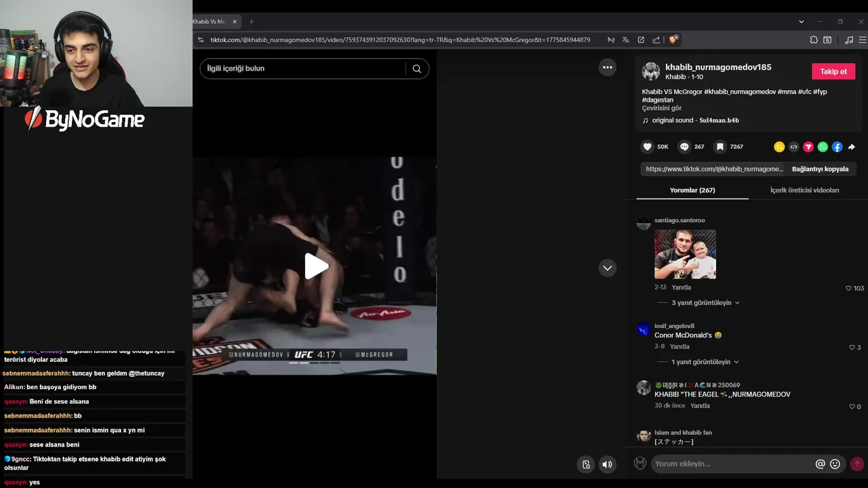
Task: Switch to Yorumlar (267) tab
Action: pos(692,190)
